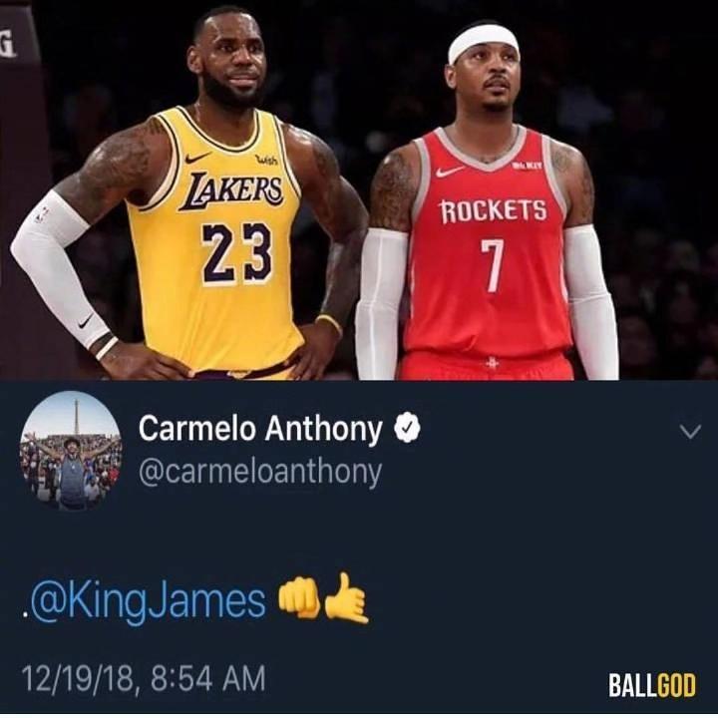The image size is (718, 718).
Task: Click the @carmeloanthony handle
Action: 259,473
